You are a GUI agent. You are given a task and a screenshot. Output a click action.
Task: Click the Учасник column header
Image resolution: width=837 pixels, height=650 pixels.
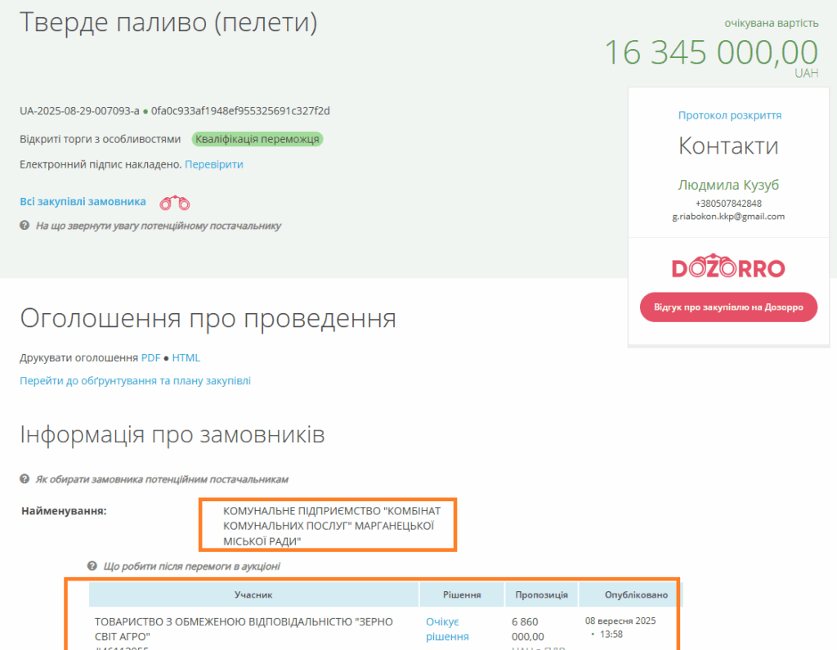tap(253, 594)
